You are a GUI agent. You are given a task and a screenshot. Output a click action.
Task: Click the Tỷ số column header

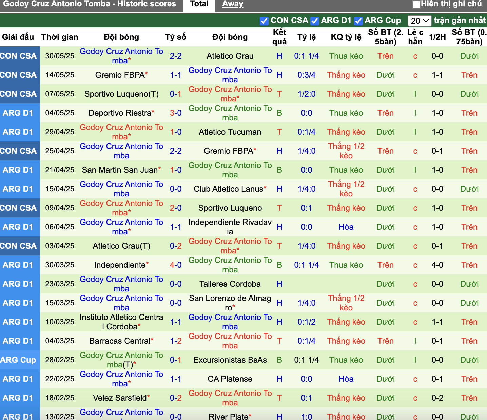176,37
